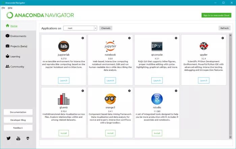Install glueviz
The image size is (236, 149).
[64, 133]
